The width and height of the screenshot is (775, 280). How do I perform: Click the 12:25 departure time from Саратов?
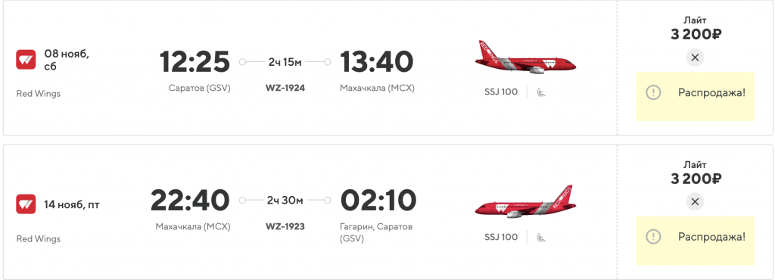195,62
